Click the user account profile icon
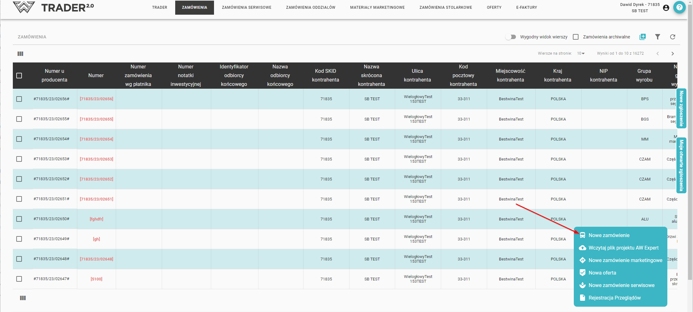693x312 pixels. [666, 8]
